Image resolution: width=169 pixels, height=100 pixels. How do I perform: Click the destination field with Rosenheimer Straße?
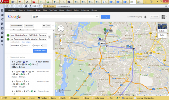[x=28, y=39]
